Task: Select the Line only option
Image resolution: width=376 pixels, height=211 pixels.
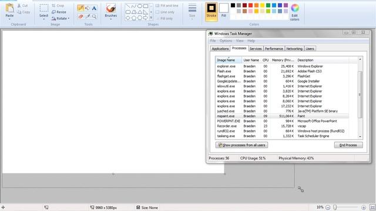Action: tap(165, 12)
